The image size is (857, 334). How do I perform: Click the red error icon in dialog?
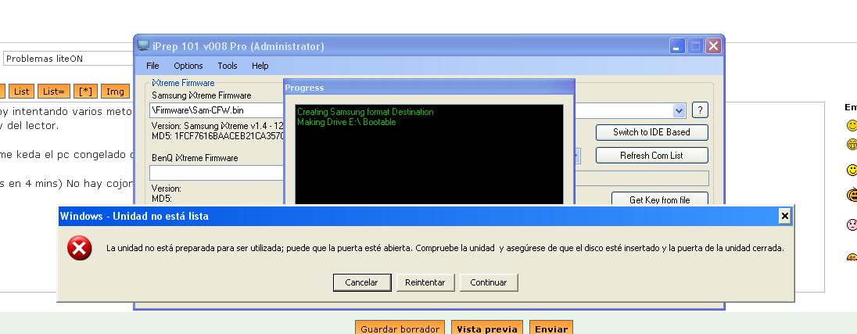[79, 248]
